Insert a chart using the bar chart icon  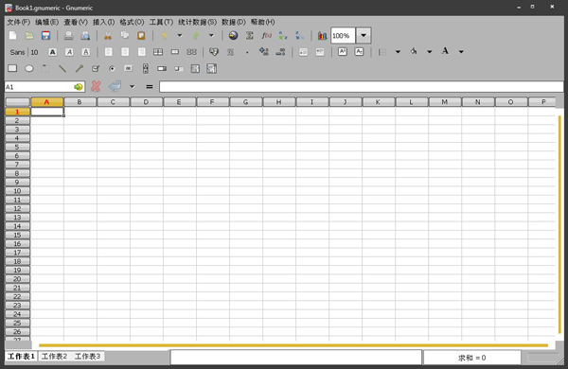(x=323, y=36)
